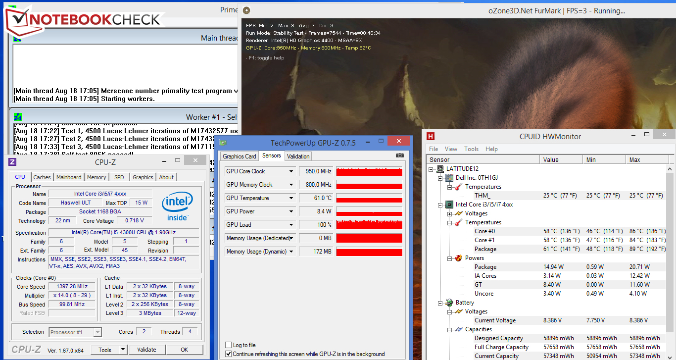Collapse the LATITUDE12 tree node
This screenshot has width=676, height=360.
point(432,169)
